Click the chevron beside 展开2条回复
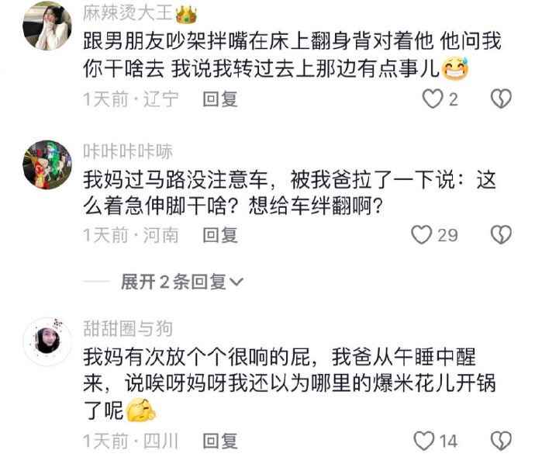Viewport: 535px width, 457px height. 236,282
